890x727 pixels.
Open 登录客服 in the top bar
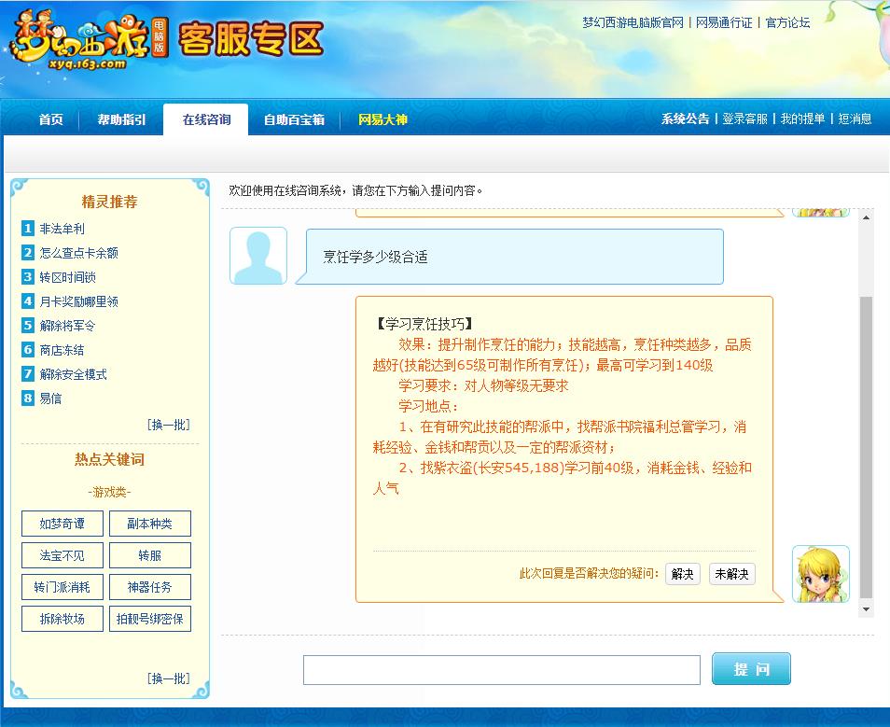pyautogui.click(x=744, y=119)
